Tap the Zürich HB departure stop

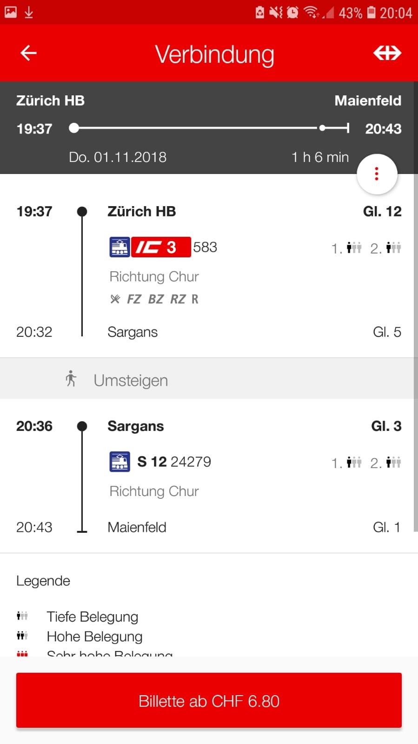[142, 212]
